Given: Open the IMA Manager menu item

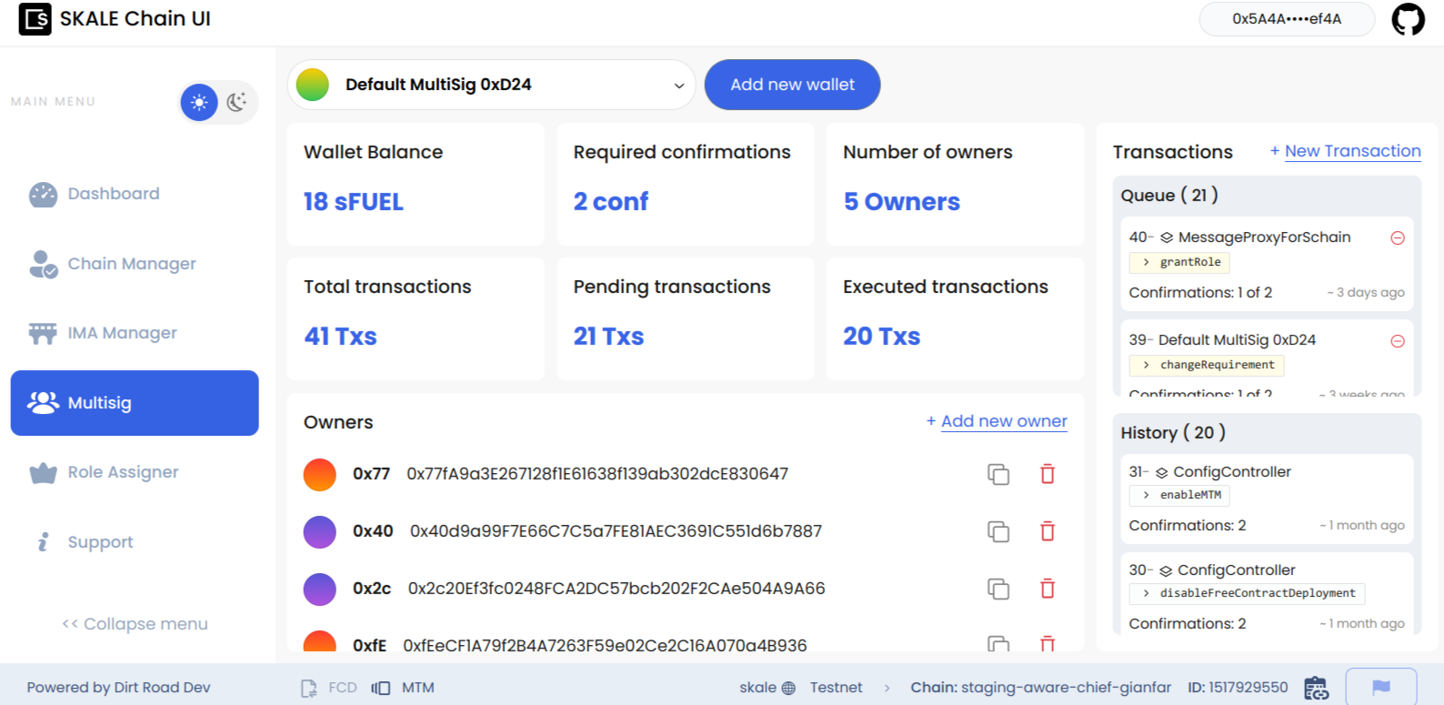Looking at the screenshot, I should pos(135,333).
